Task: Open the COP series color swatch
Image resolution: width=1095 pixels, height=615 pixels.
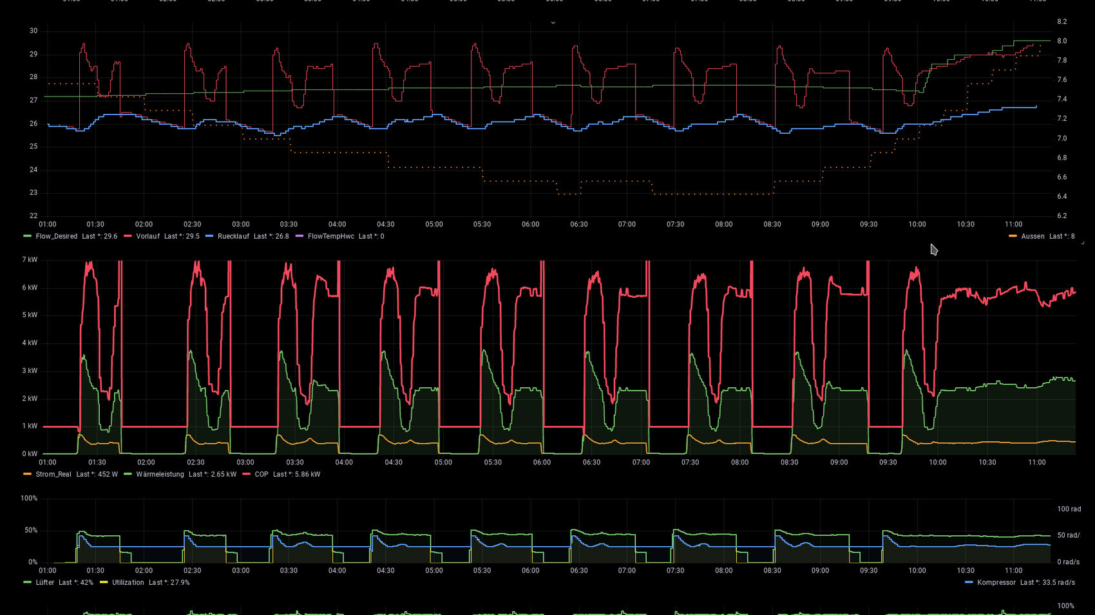Action: (246, 474)
